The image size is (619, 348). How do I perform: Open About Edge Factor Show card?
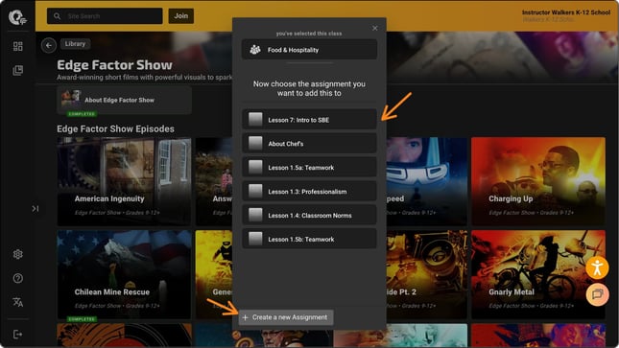[125, 101]
